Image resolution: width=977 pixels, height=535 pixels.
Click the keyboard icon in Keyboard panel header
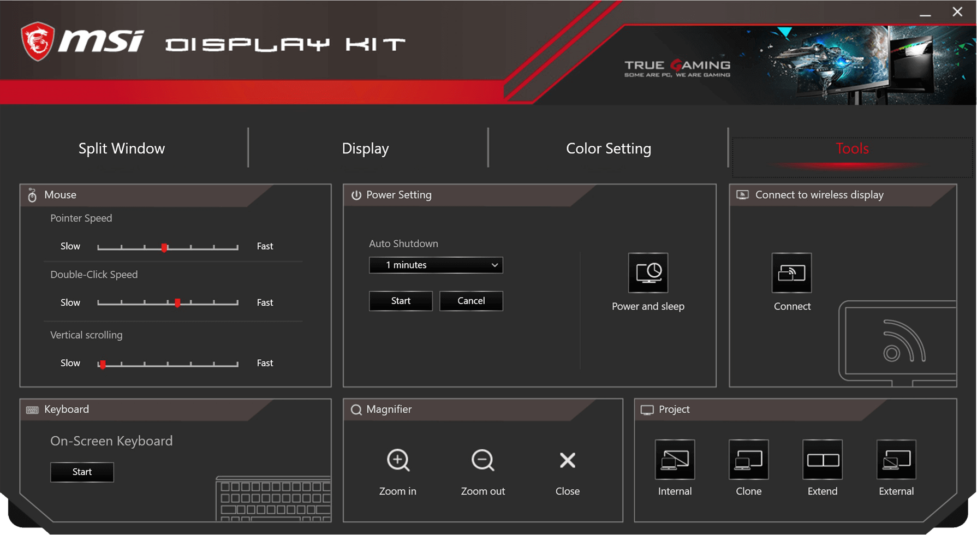click(x=32, y=410)
